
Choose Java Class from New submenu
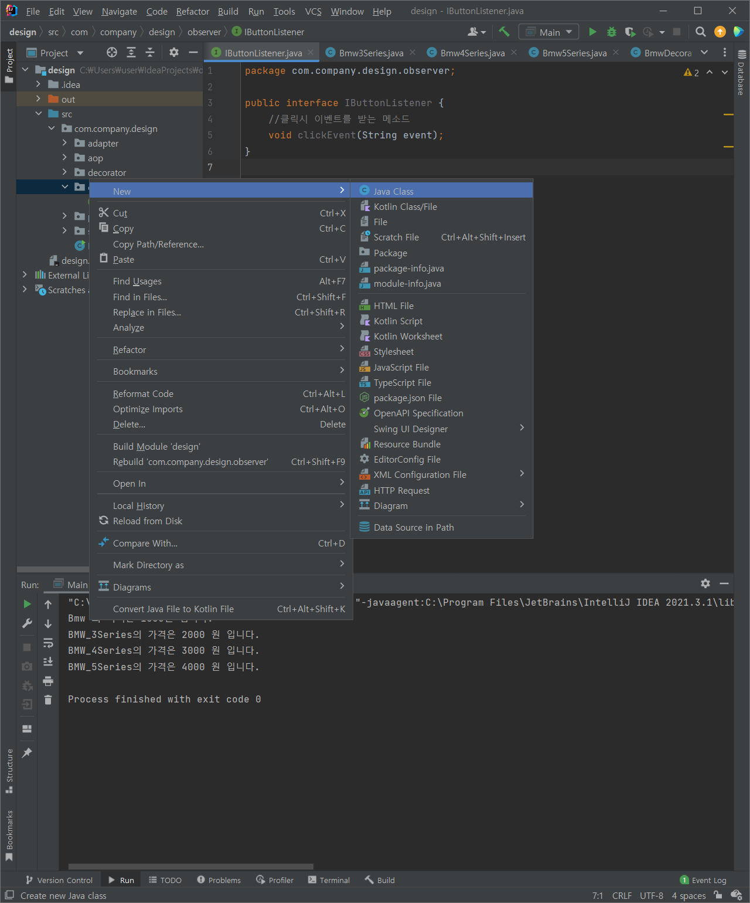pyautogui.click(x=442, y=191)
